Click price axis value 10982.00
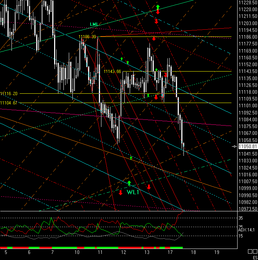The width and height of the screenshot is (258, 260). (248, 202)
